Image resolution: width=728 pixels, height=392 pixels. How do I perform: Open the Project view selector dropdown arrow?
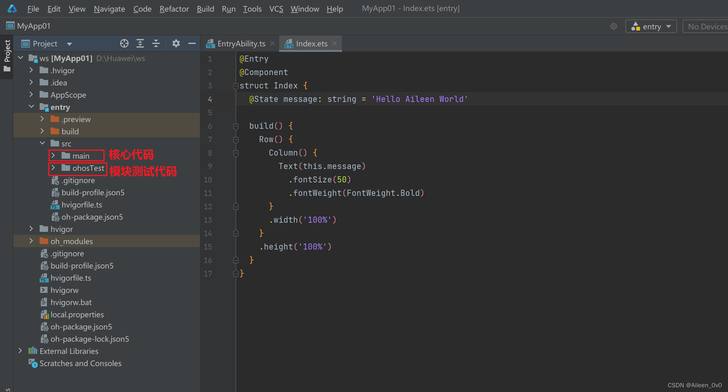point(69,44)
